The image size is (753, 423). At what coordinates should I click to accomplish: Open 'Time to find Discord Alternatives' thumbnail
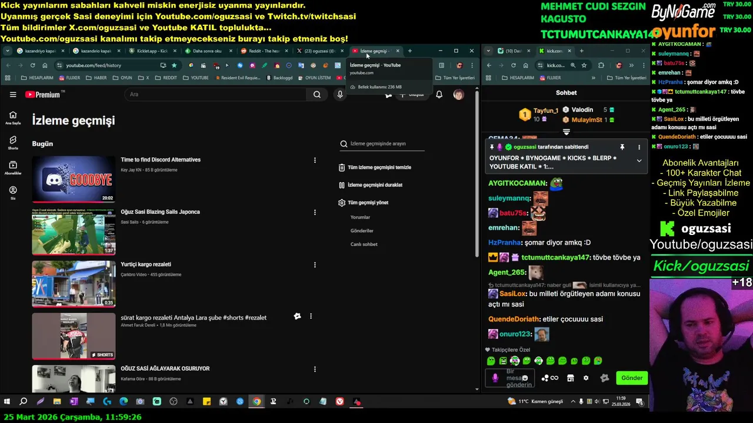tap(74, 179)
